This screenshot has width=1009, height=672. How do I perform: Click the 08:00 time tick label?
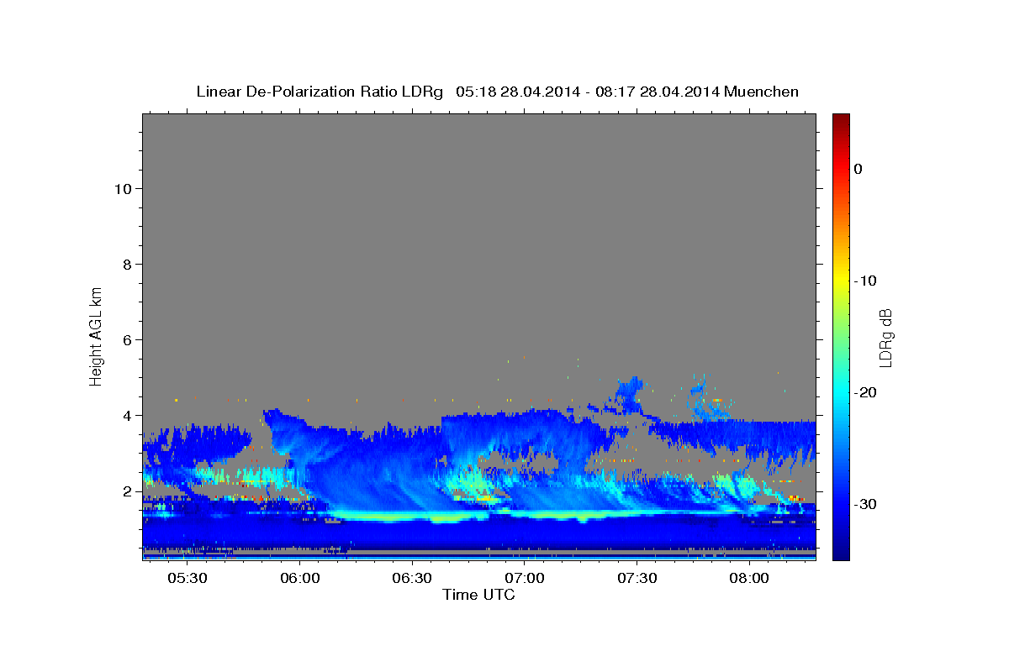pos(748,579)
